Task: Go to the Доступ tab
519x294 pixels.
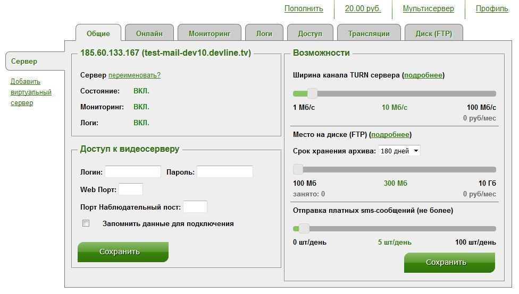Action: click(x=310, y=33)
